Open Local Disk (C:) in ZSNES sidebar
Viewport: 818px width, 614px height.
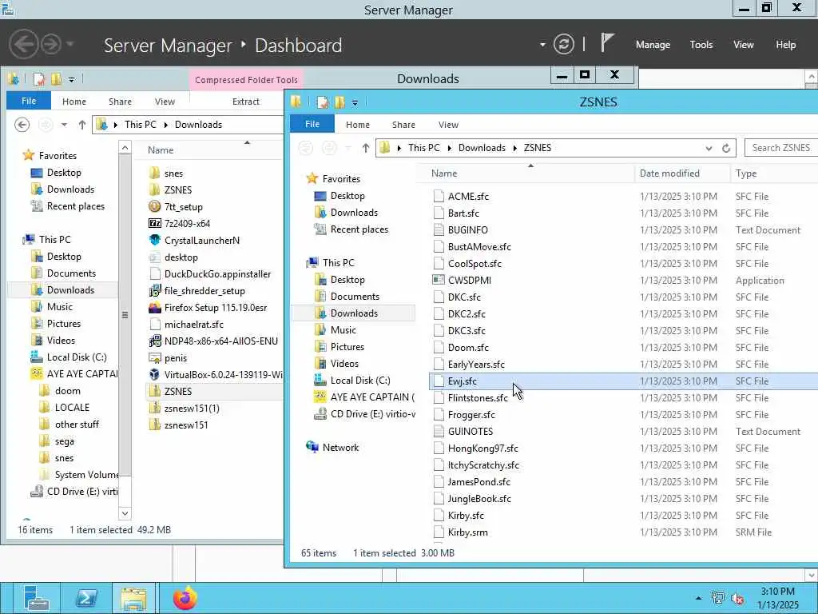click(360, 380)
